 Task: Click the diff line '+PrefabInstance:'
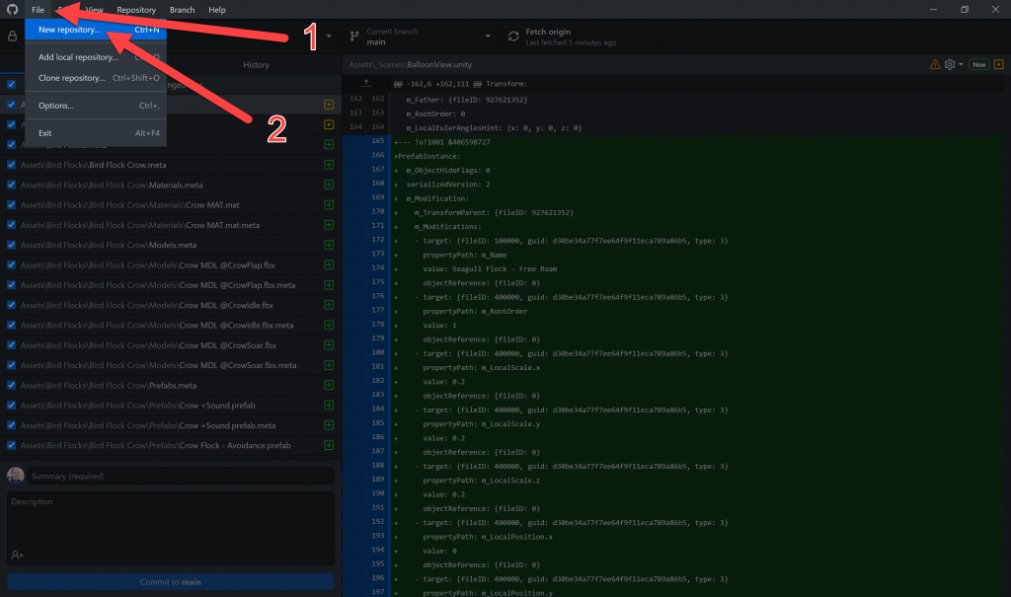(427, 156)
